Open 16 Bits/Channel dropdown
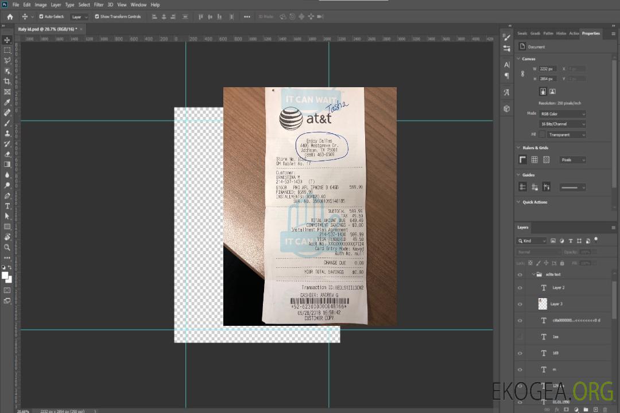 tap(562, 124)
